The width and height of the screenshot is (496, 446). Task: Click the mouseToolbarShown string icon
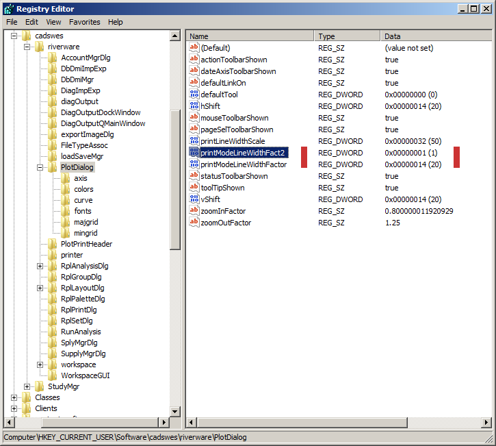coord(194,118)
